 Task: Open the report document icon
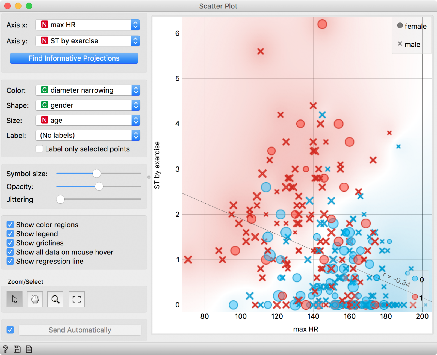point(29,349)
